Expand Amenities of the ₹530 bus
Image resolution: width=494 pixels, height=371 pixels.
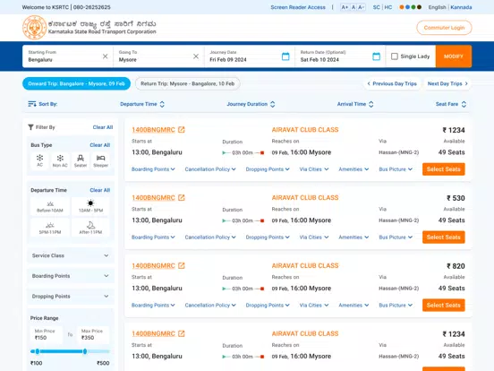point(353,237)
